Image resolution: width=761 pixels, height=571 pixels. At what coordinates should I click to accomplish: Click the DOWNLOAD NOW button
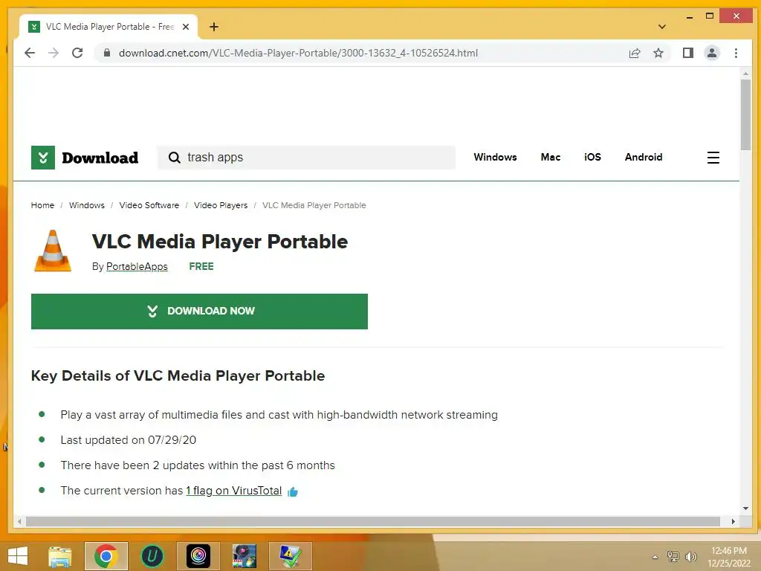[x=199, y=312]
